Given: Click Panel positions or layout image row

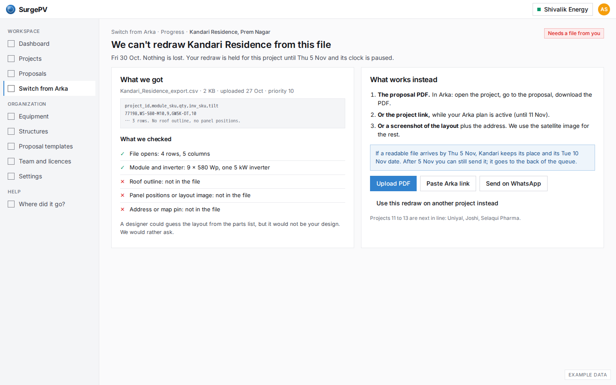Looking at the screenshot, I should (x=233, y=195).
